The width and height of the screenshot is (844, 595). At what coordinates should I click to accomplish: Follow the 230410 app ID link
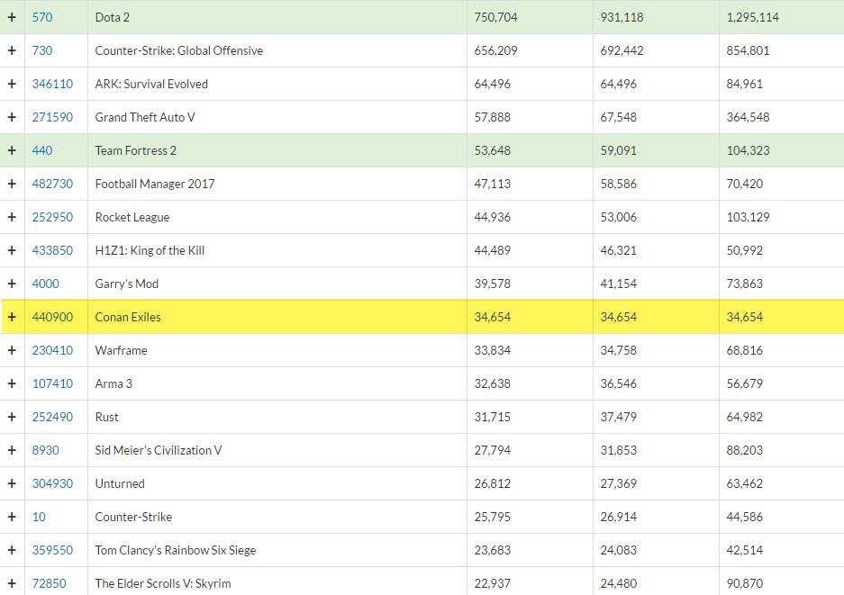[52, 351]
